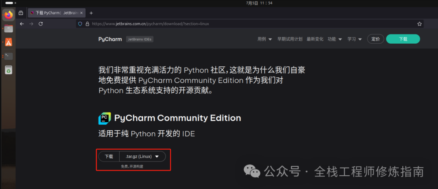Screen dimensions: 438x189
Task: Click the text 适用于纯 Python 开发的 IDE
Action: tap(147, 134)
